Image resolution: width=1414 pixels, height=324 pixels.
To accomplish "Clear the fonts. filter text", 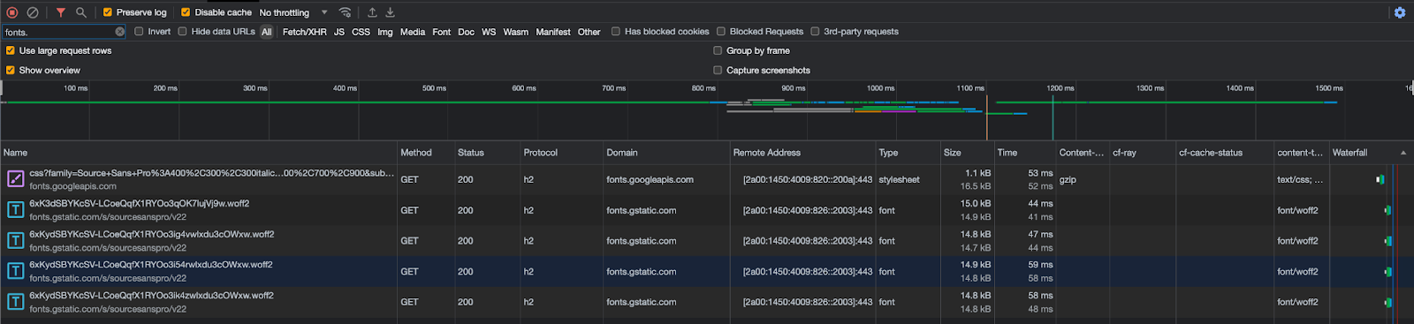I will pyautogui.click(x=119, y=32).
